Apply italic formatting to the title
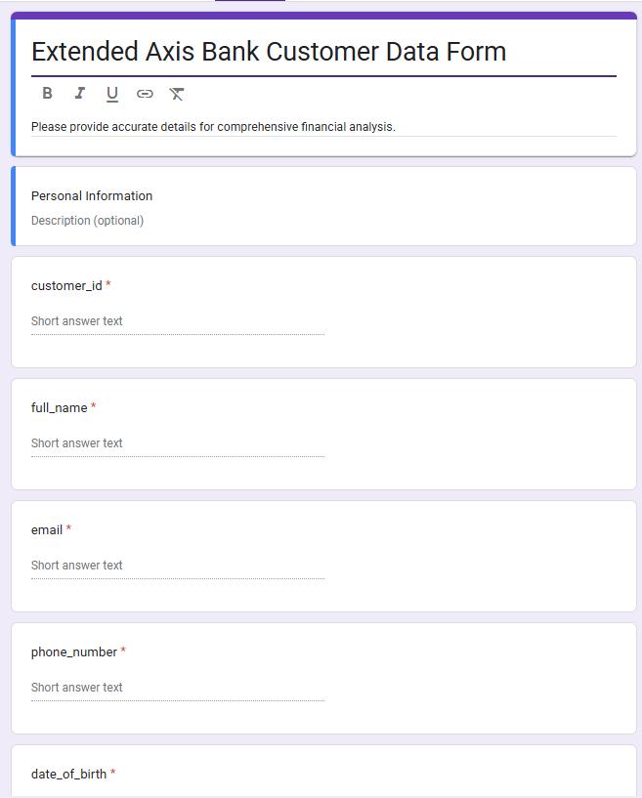The height and width of the screenshot is (798, 642). point(79,94)
